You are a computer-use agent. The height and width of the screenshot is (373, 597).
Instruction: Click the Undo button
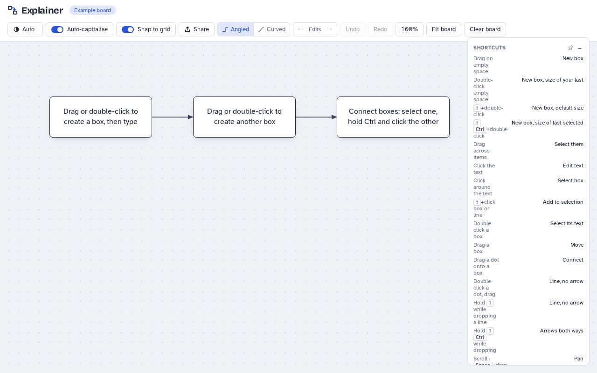tap(353, 29)
